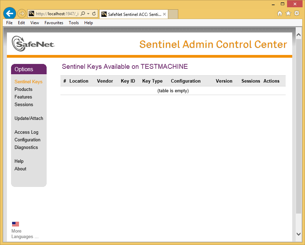Go to Update/Attach in Options
The height and width of the screenshot is (245, 305).
click(29, 118)
